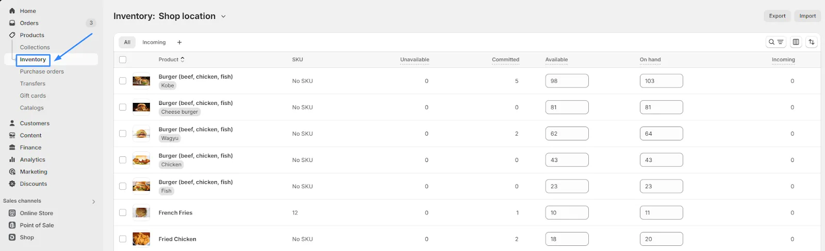
Task: Open the sort arrows icon
Action: click(x=812, y=42)
